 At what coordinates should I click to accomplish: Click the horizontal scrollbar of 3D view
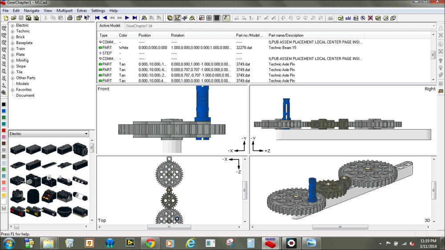(340, 227)
